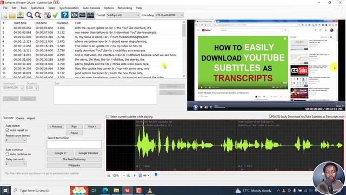Play the video in the player
This screenshot has width=346, height=195.
pos(195,107)
